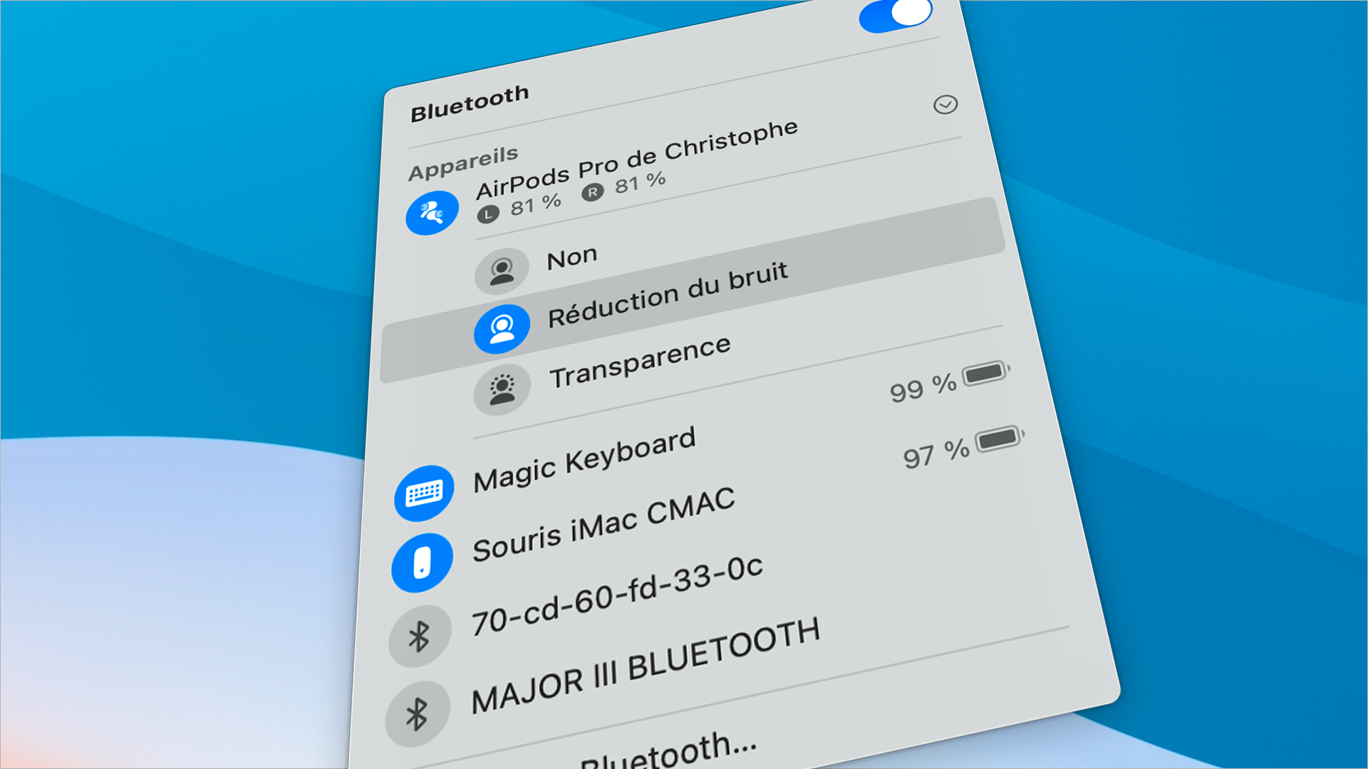Screen dimensions: 1368x769
Task: Choose the Non listening mode
Action: coord(571,257)
